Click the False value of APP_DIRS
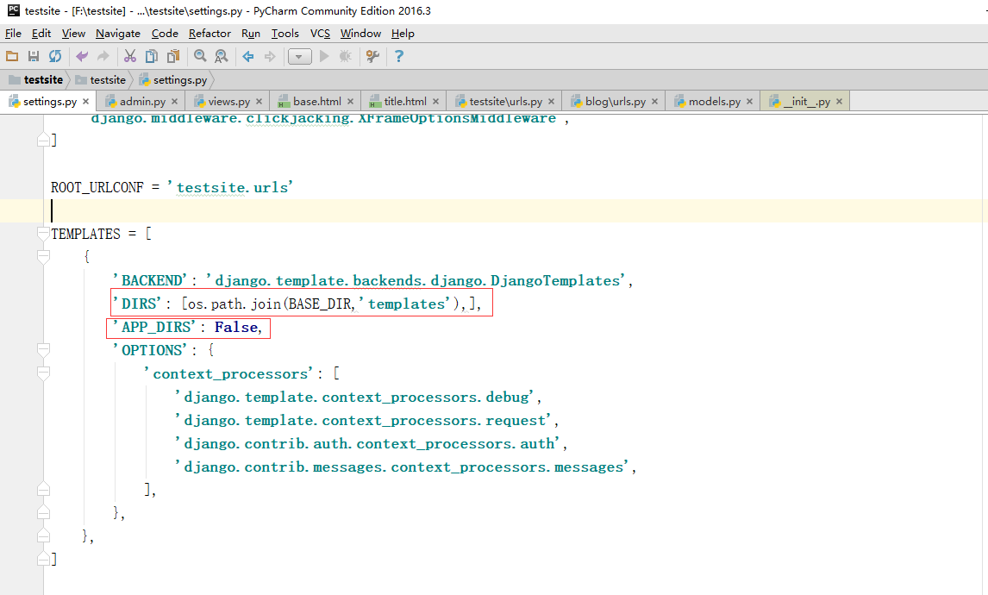The width and height of the screenshot is (988, 595). click(x=235, y=327)
